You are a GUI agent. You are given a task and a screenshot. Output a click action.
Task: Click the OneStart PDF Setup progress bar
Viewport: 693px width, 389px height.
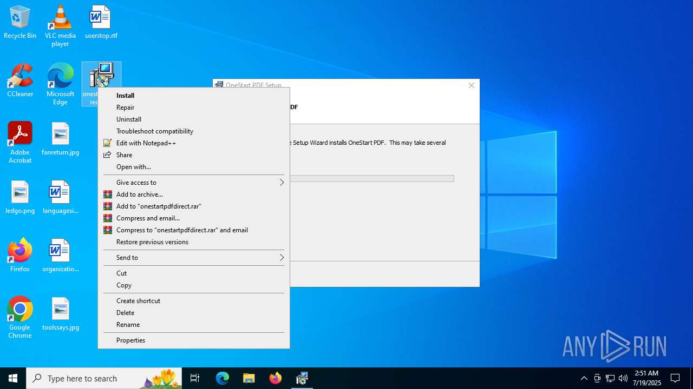coord(372,178)
